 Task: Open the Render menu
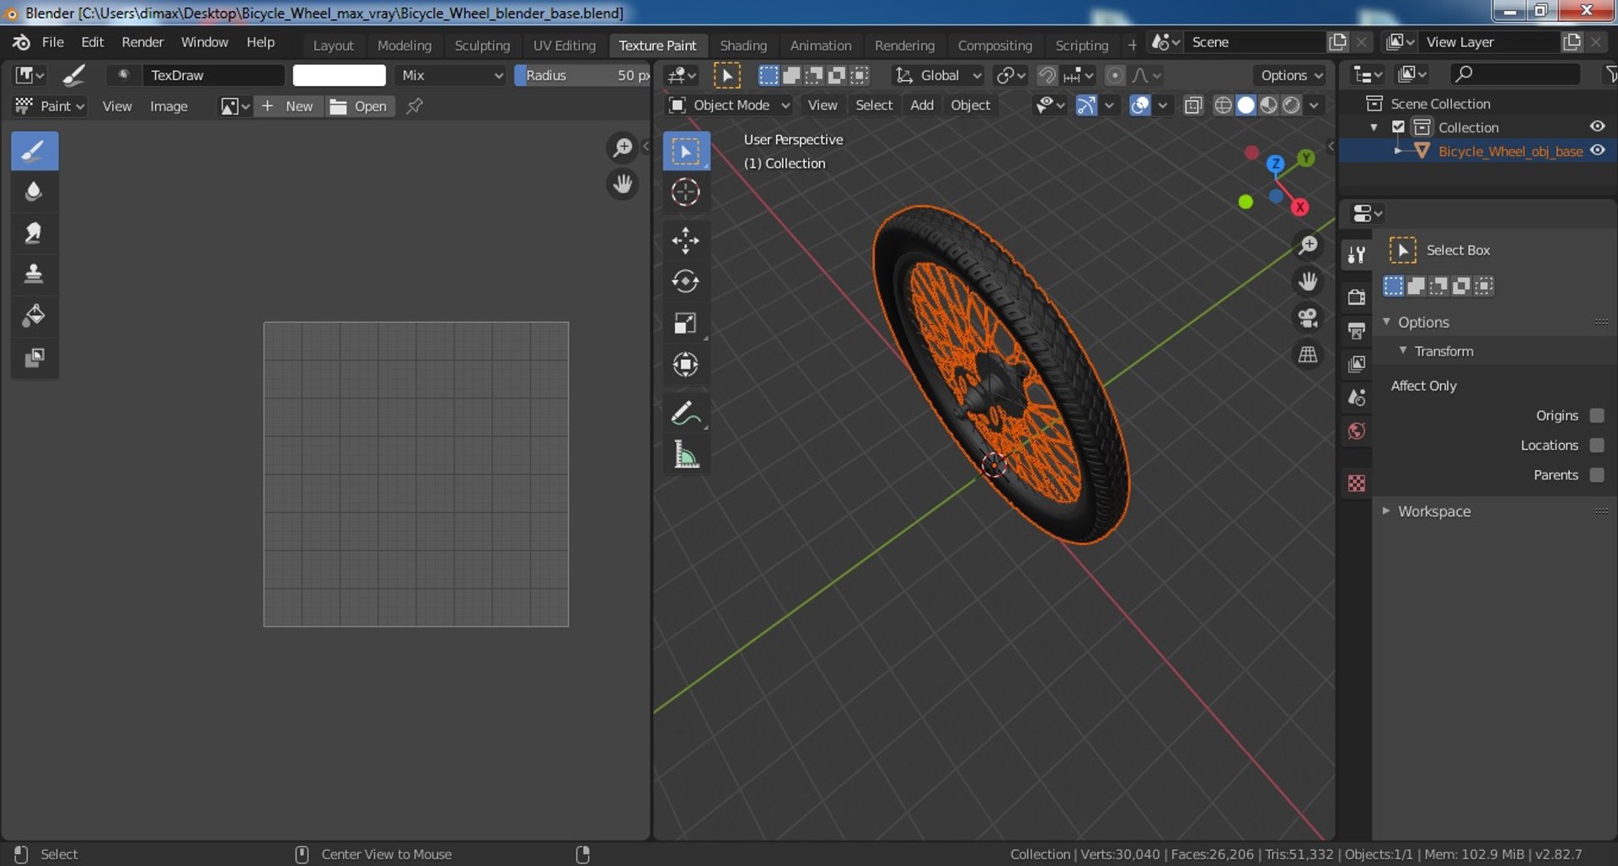pyautogui.click(x=142, y=42)
